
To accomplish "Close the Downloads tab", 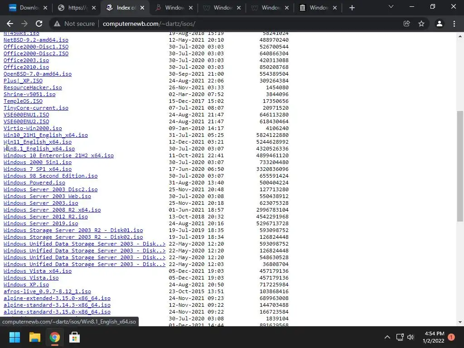I will (x=45, y=8).
